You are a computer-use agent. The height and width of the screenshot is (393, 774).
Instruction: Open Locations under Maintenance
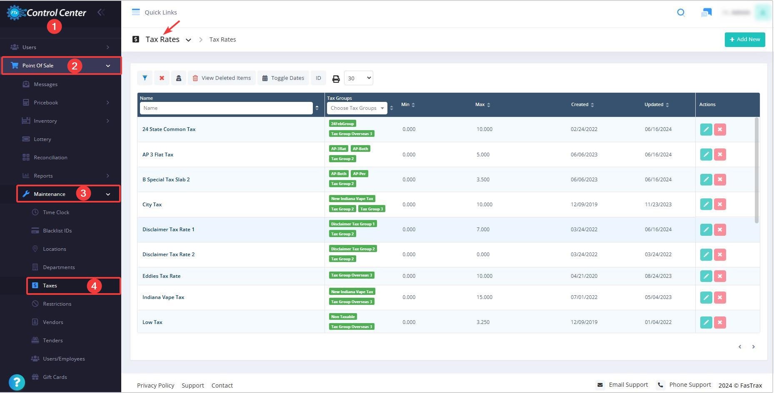click(54, 249)
